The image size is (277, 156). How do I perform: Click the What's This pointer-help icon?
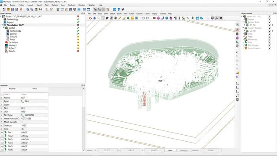tap(123, 10)
